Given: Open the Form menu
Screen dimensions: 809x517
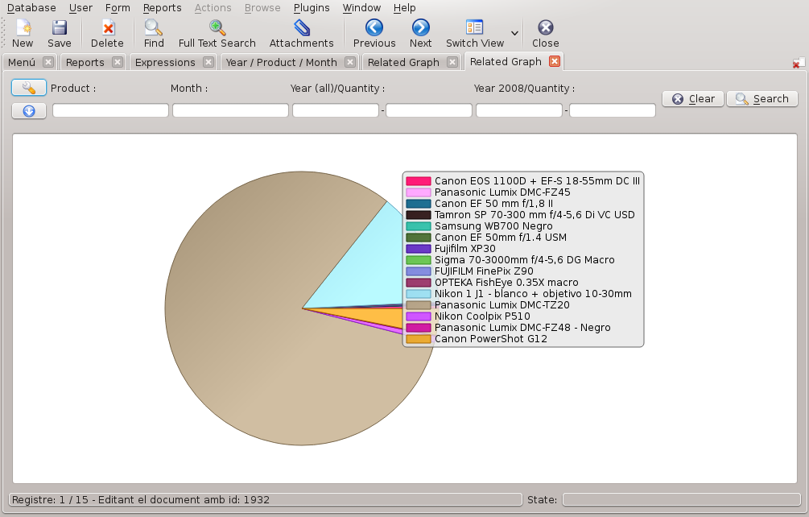Looking at the screenshot, I should [x=118, y=8].
